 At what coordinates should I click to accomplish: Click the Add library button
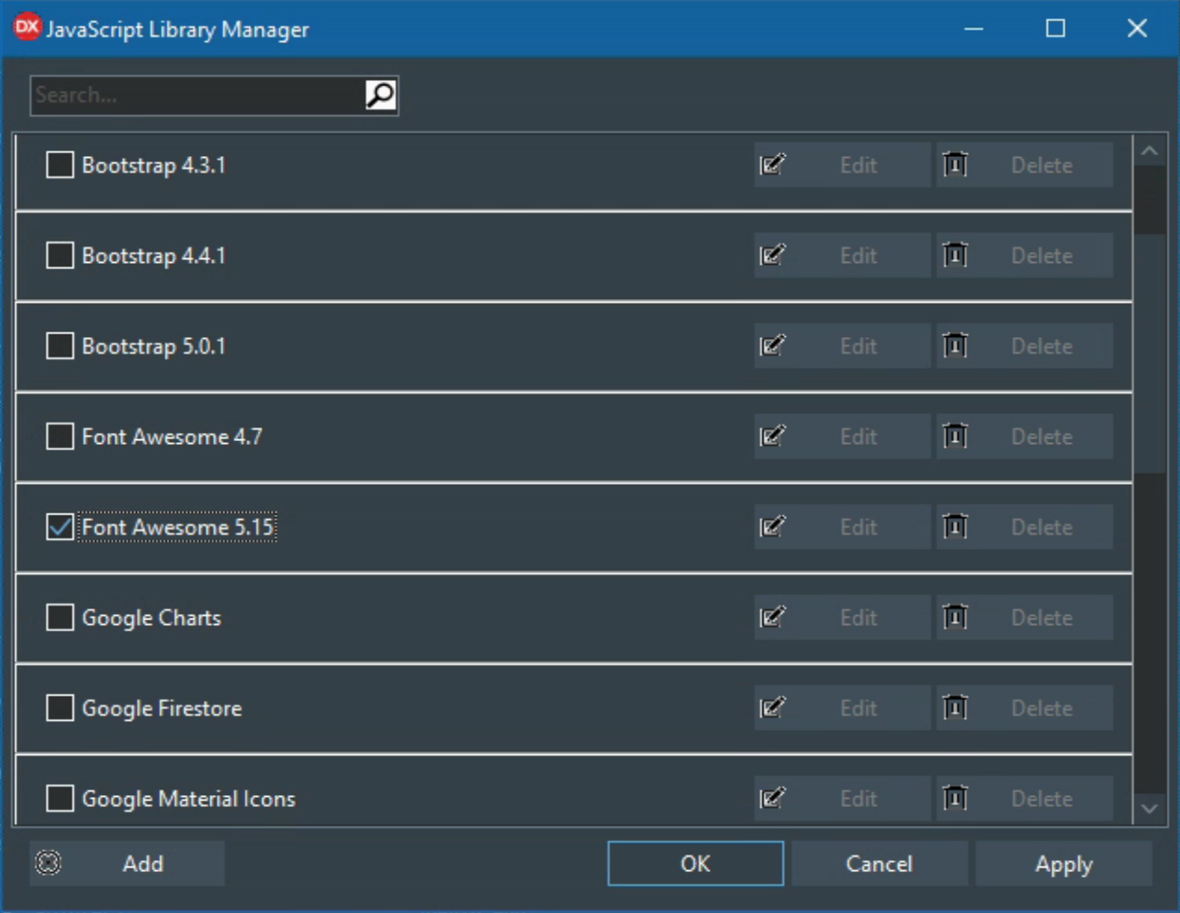click(127, 864)
